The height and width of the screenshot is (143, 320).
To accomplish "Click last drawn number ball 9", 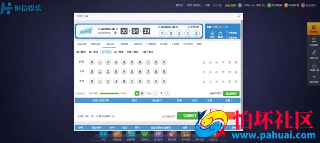I will coord(162,33).
